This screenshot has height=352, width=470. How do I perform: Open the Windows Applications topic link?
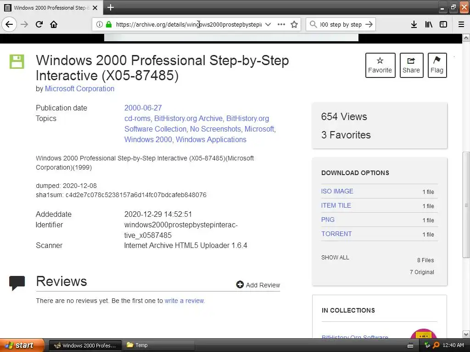211,139
